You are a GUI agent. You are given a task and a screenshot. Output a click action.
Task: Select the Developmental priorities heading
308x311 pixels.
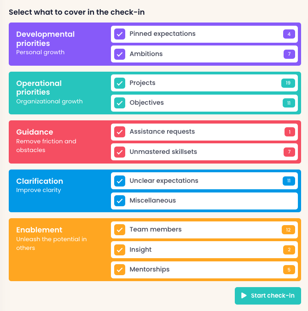point(45,39)
